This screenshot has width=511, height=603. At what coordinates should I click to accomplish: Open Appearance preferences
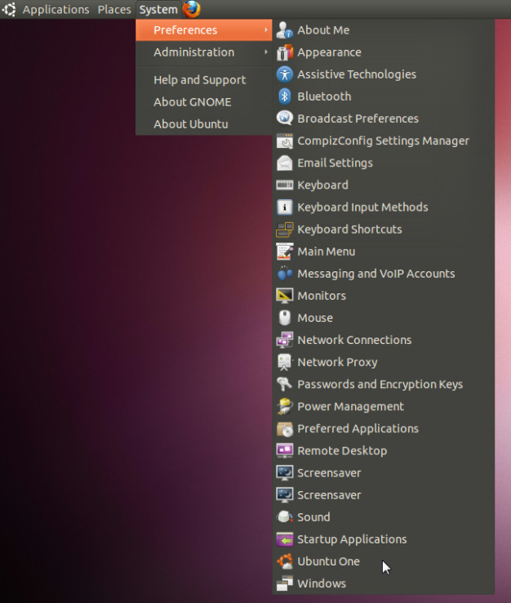pos(384,52)
